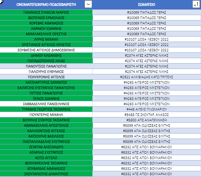This screenshot has width=201, height=177.
Task: Click the ΓΙΟΥΝΤΕΡΗΣ ΜΙΧΑΗΛ cell
Action: tap(46, 115)
